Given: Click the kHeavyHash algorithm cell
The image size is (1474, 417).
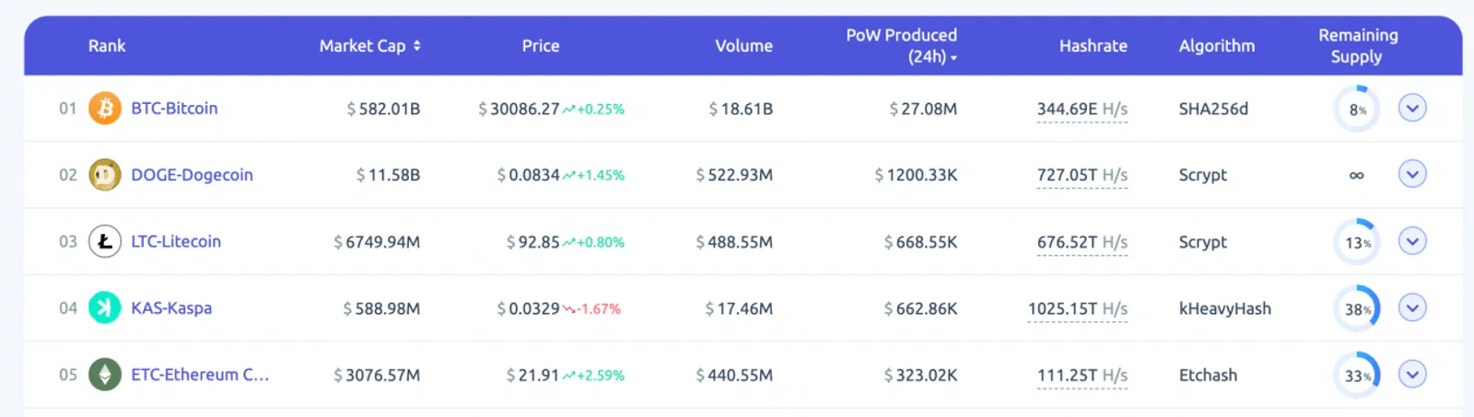Looking at the screenshot, I should click(x=1224, y=309).
